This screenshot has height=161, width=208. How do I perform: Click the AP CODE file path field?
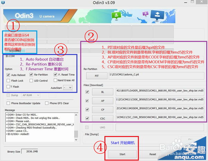(x=160, y=101)
